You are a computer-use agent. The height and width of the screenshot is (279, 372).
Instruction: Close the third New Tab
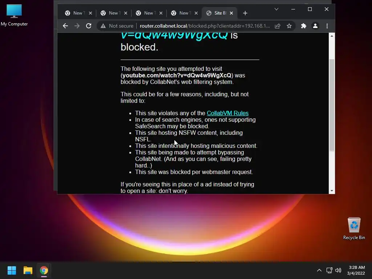(x=161, y=13)
